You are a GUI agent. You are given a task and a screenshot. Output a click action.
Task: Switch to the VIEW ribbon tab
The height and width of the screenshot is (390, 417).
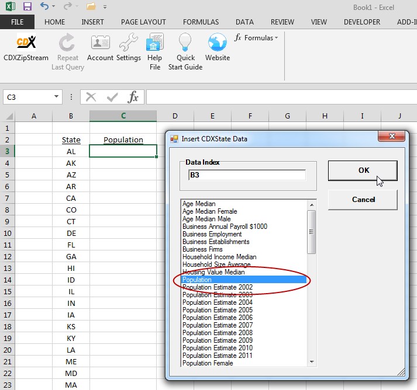[319, 22]
